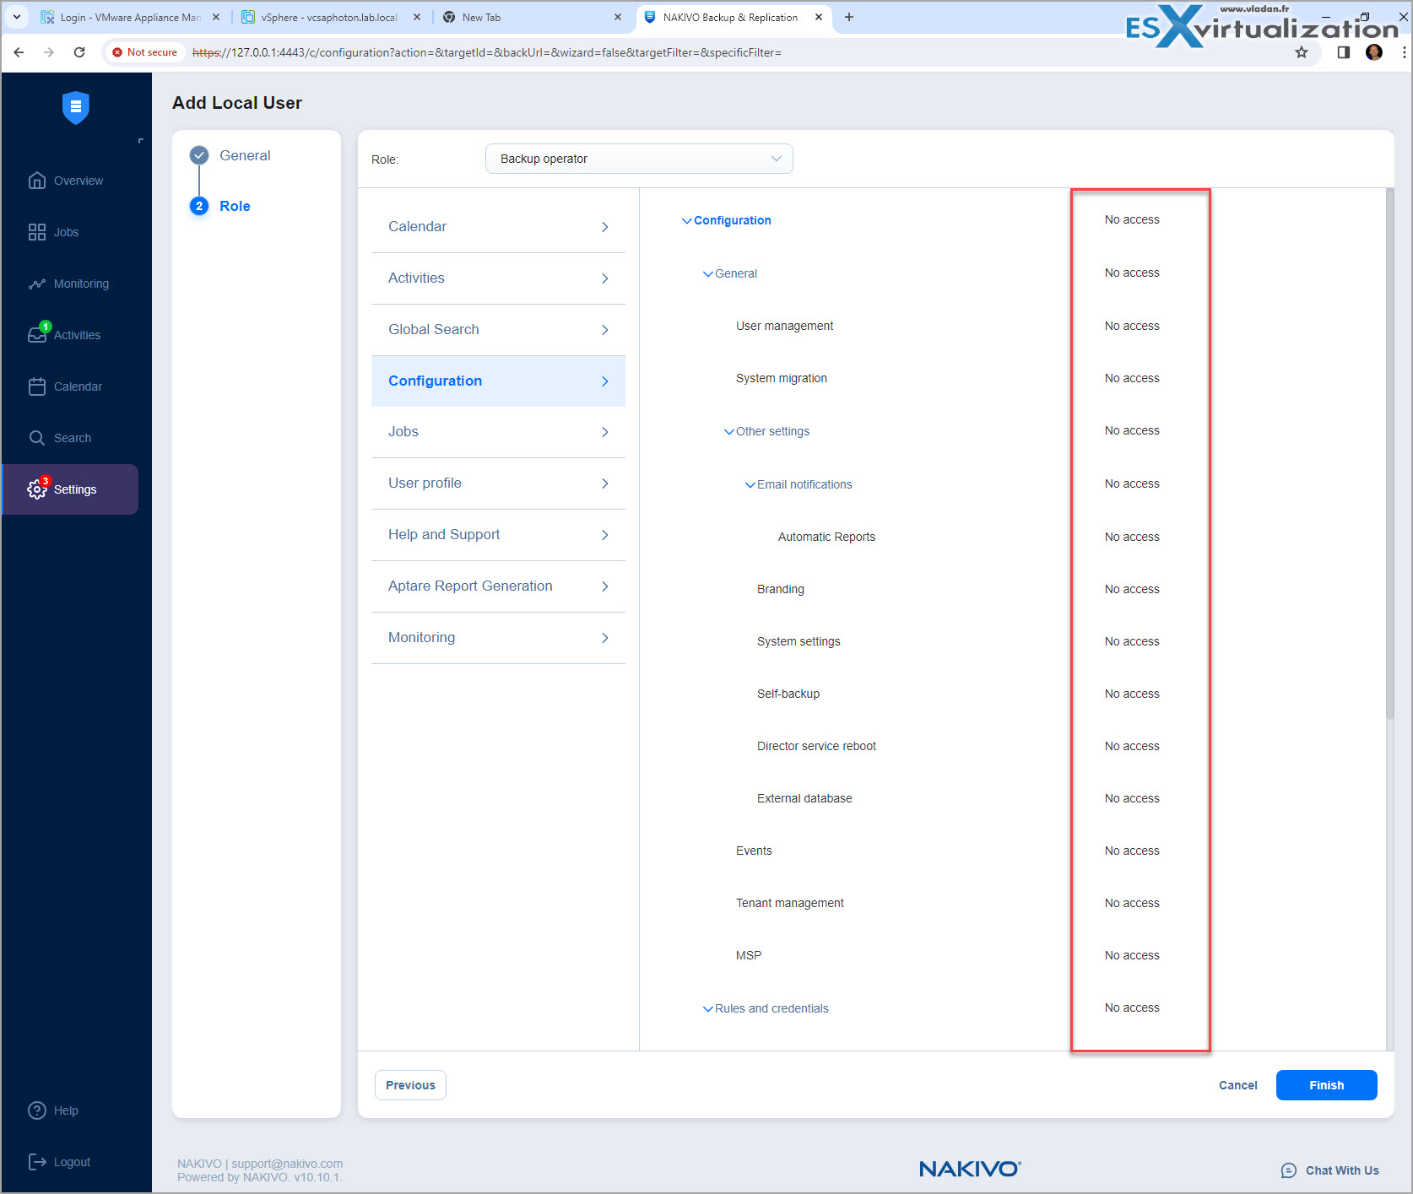
Task: Open a new browser tab with plus
Action: click(849, 17)
